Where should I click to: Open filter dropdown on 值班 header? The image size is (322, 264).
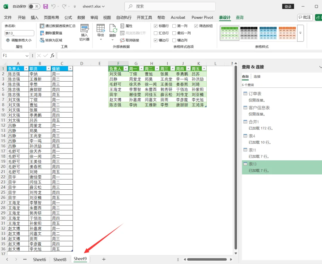pos(70,68)
